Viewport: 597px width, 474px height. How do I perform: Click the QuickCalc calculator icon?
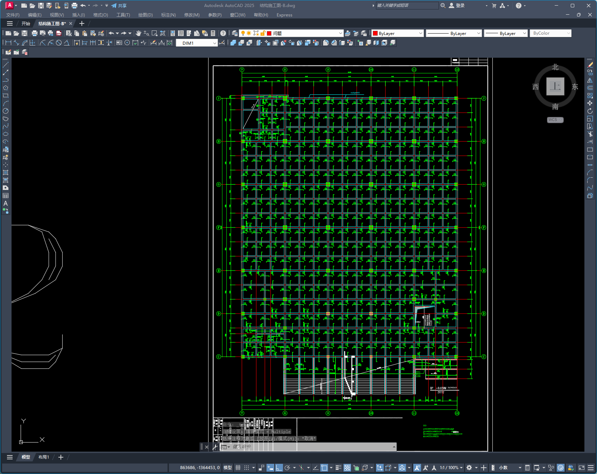(213, 33)
